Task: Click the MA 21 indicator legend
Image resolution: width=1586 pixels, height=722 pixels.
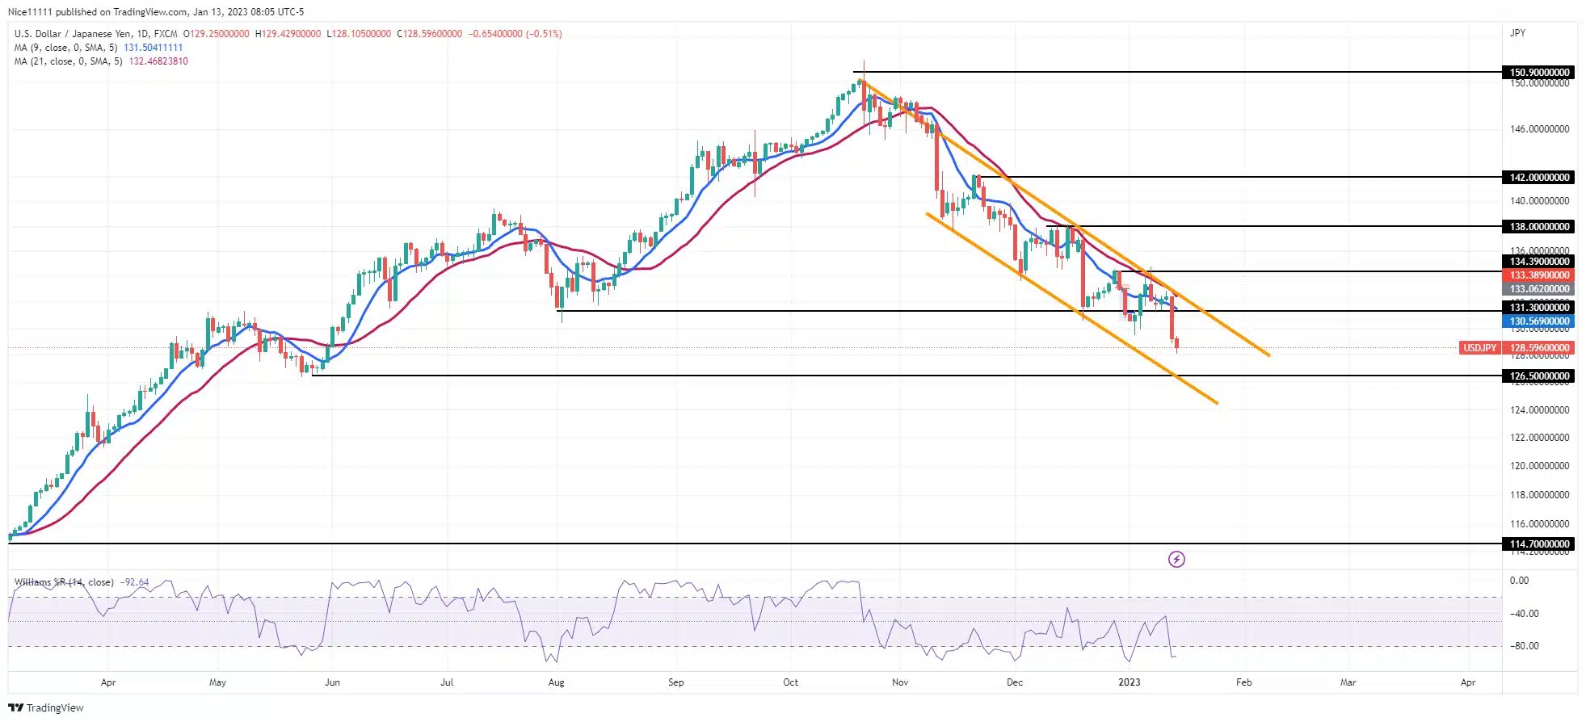Action: pyautogui.click(x=69, y=61)
